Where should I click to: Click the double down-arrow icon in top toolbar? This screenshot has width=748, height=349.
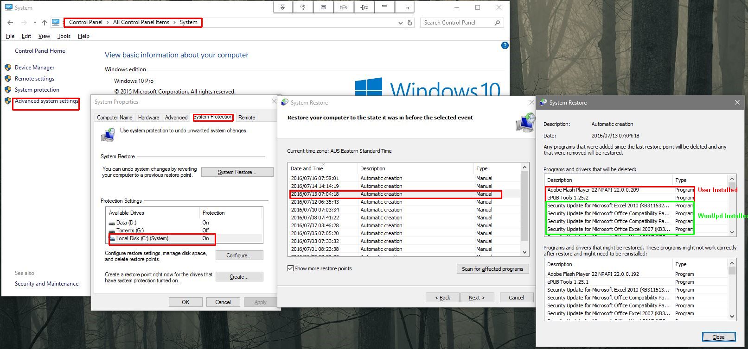click(283, 7)
